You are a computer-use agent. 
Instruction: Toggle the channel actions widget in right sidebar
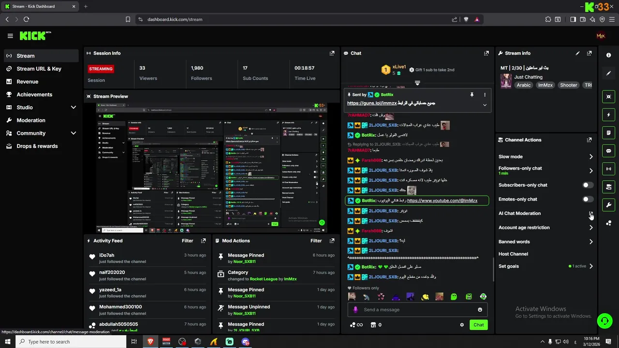pos(609,187)
